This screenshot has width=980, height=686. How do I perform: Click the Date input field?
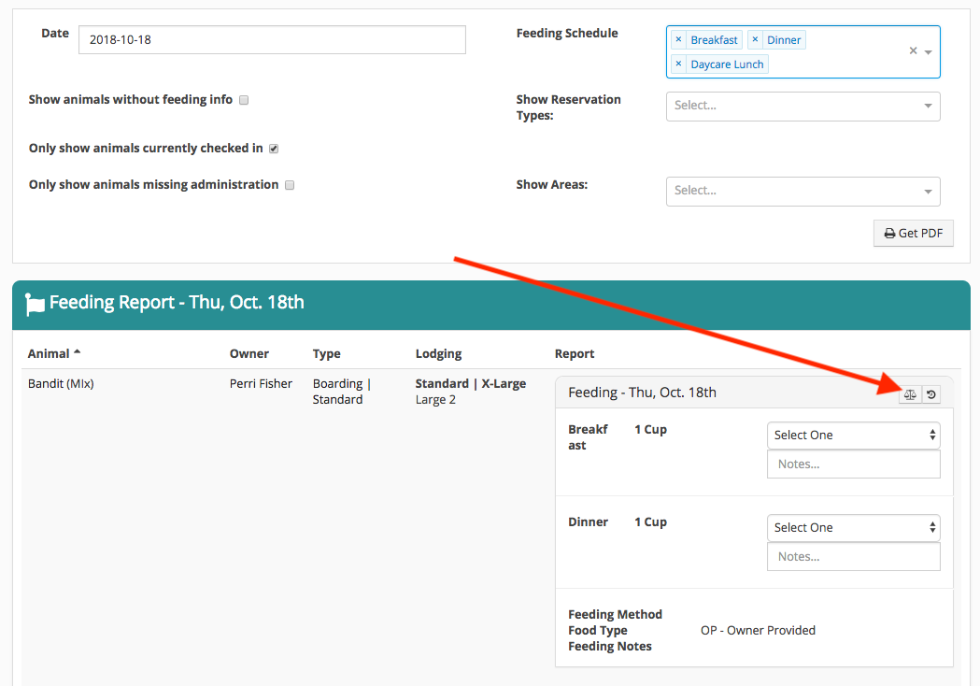point(272,39)
